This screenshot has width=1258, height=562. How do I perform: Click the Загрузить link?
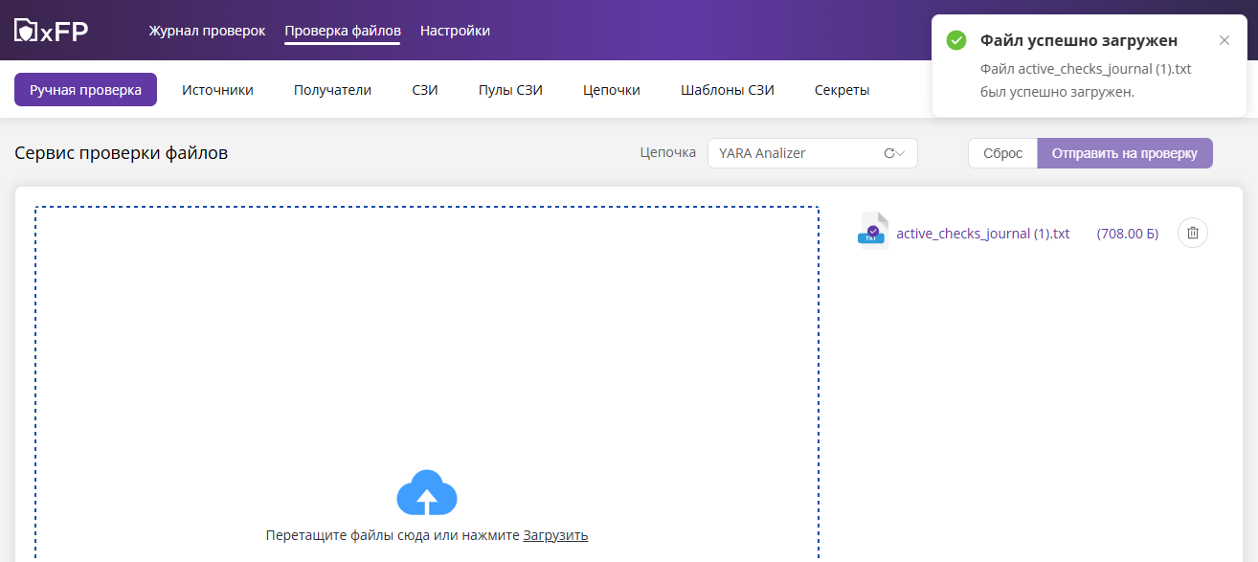pos(555,535)
